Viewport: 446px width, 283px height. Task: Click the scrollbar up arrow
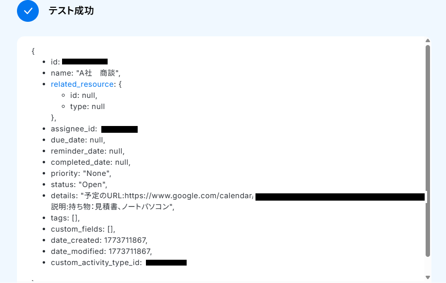tap(428, 41)
